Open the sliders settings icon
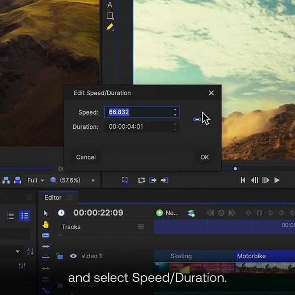This screenshot has height=295, width=295. (22, 265)
